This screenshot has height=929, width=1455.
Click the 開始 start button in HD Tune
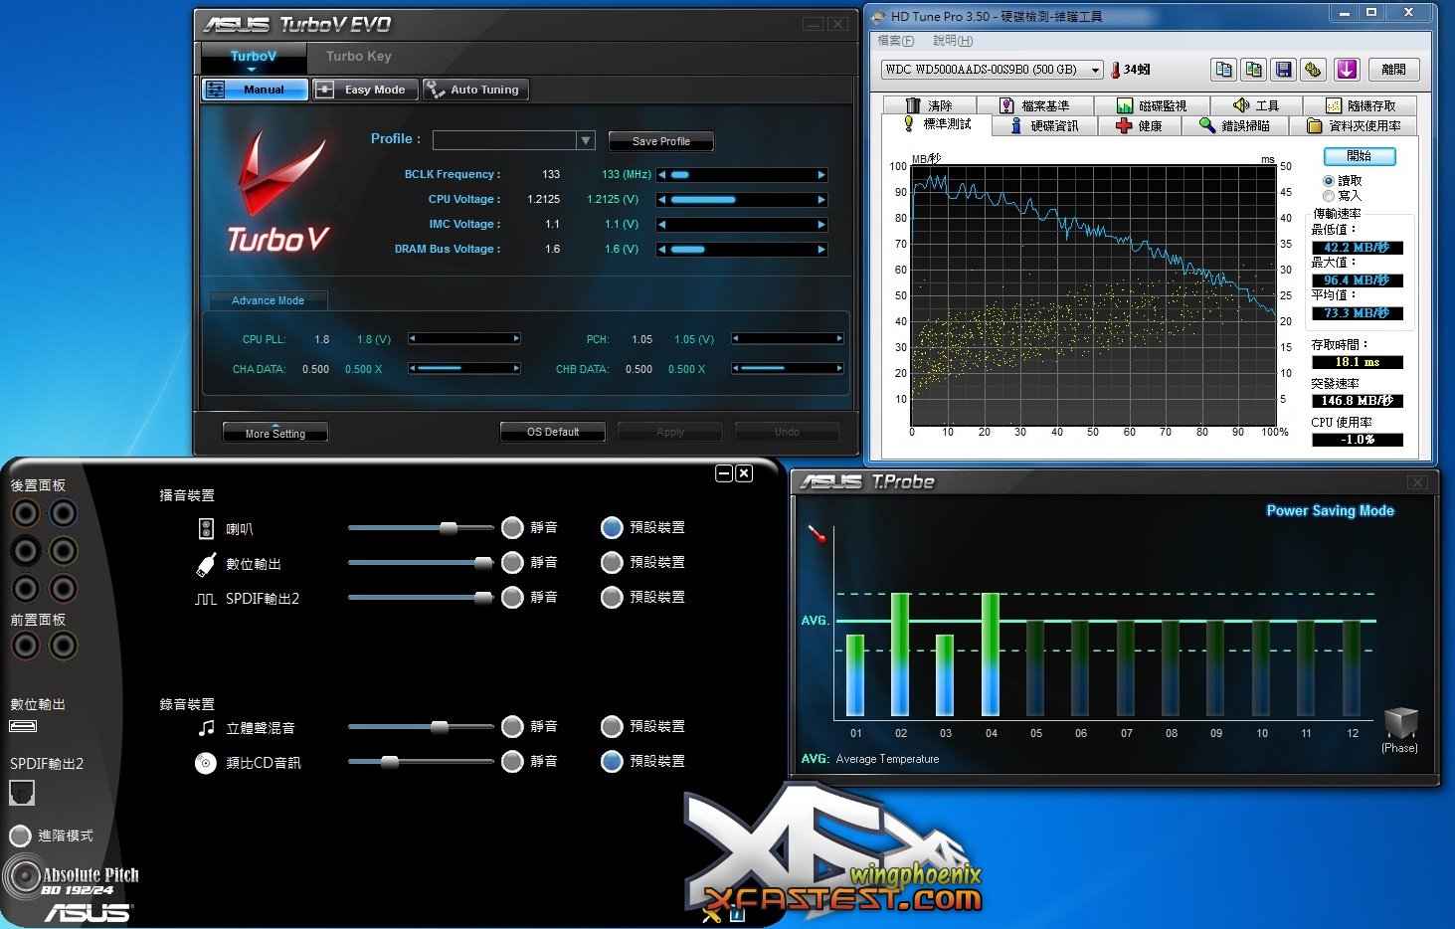(1360, 156)
